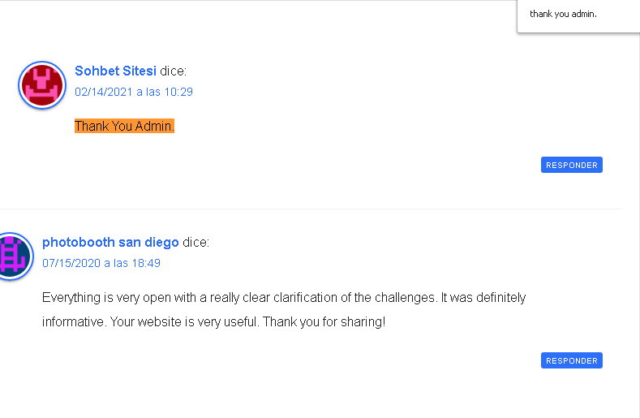Open the 07/15/2020 a las 18:49 permalink
The image size is (640, 418).
click(101, 263)
